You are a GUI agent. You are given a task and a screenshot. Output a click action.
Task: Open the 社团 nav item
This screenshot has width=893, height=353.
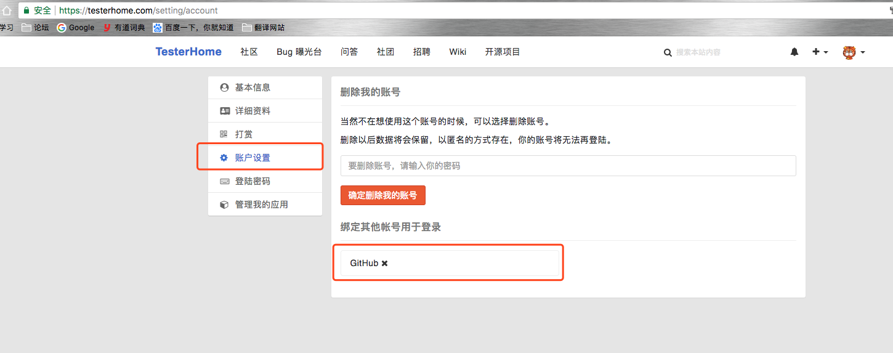[386, 52]
